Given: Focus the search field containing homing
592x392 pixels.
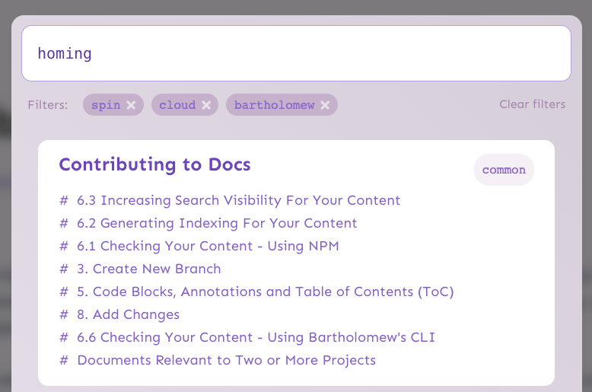Looking at the screenshot, I should click(x=296, y=53).
